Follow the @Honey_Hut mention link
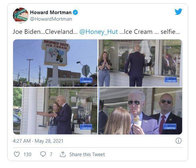The image size is (196, 168). (99, 32)
